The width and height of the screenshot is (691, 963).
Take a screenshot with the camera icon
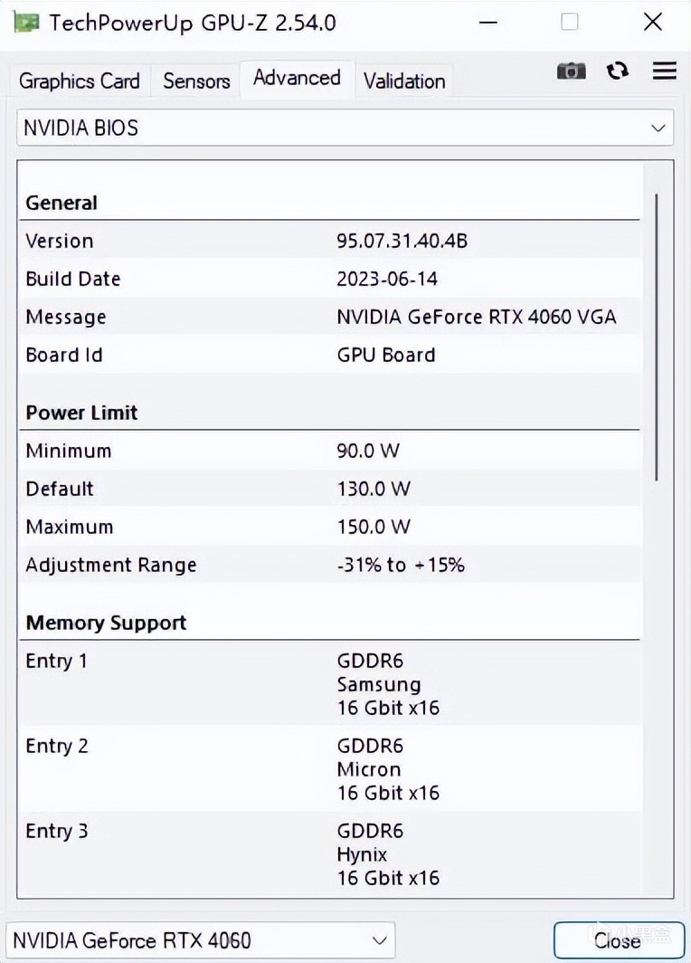[x=572, y=72]
